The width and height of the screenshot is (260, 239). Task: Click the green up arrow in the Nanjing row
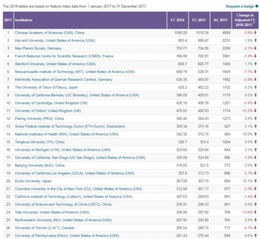[x=255, y=165]
